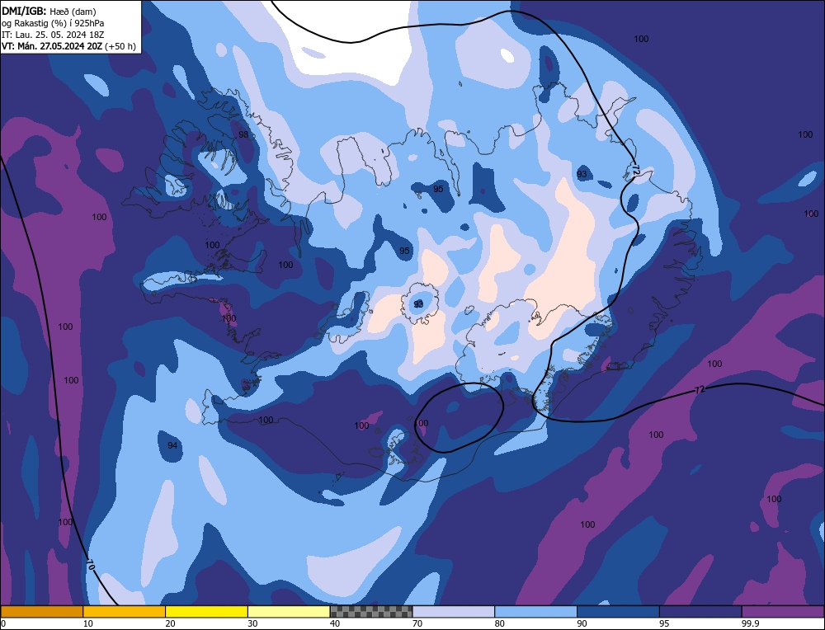Image resolution: width=825 pixels, height=630 pixels.
Task: Click the light blue 80–90 legend swatch
Action: tap(536, 612)
